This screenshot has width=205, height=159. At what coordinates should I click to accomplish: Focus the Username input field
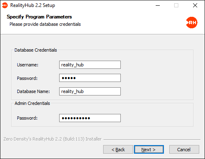coord(90,65)
